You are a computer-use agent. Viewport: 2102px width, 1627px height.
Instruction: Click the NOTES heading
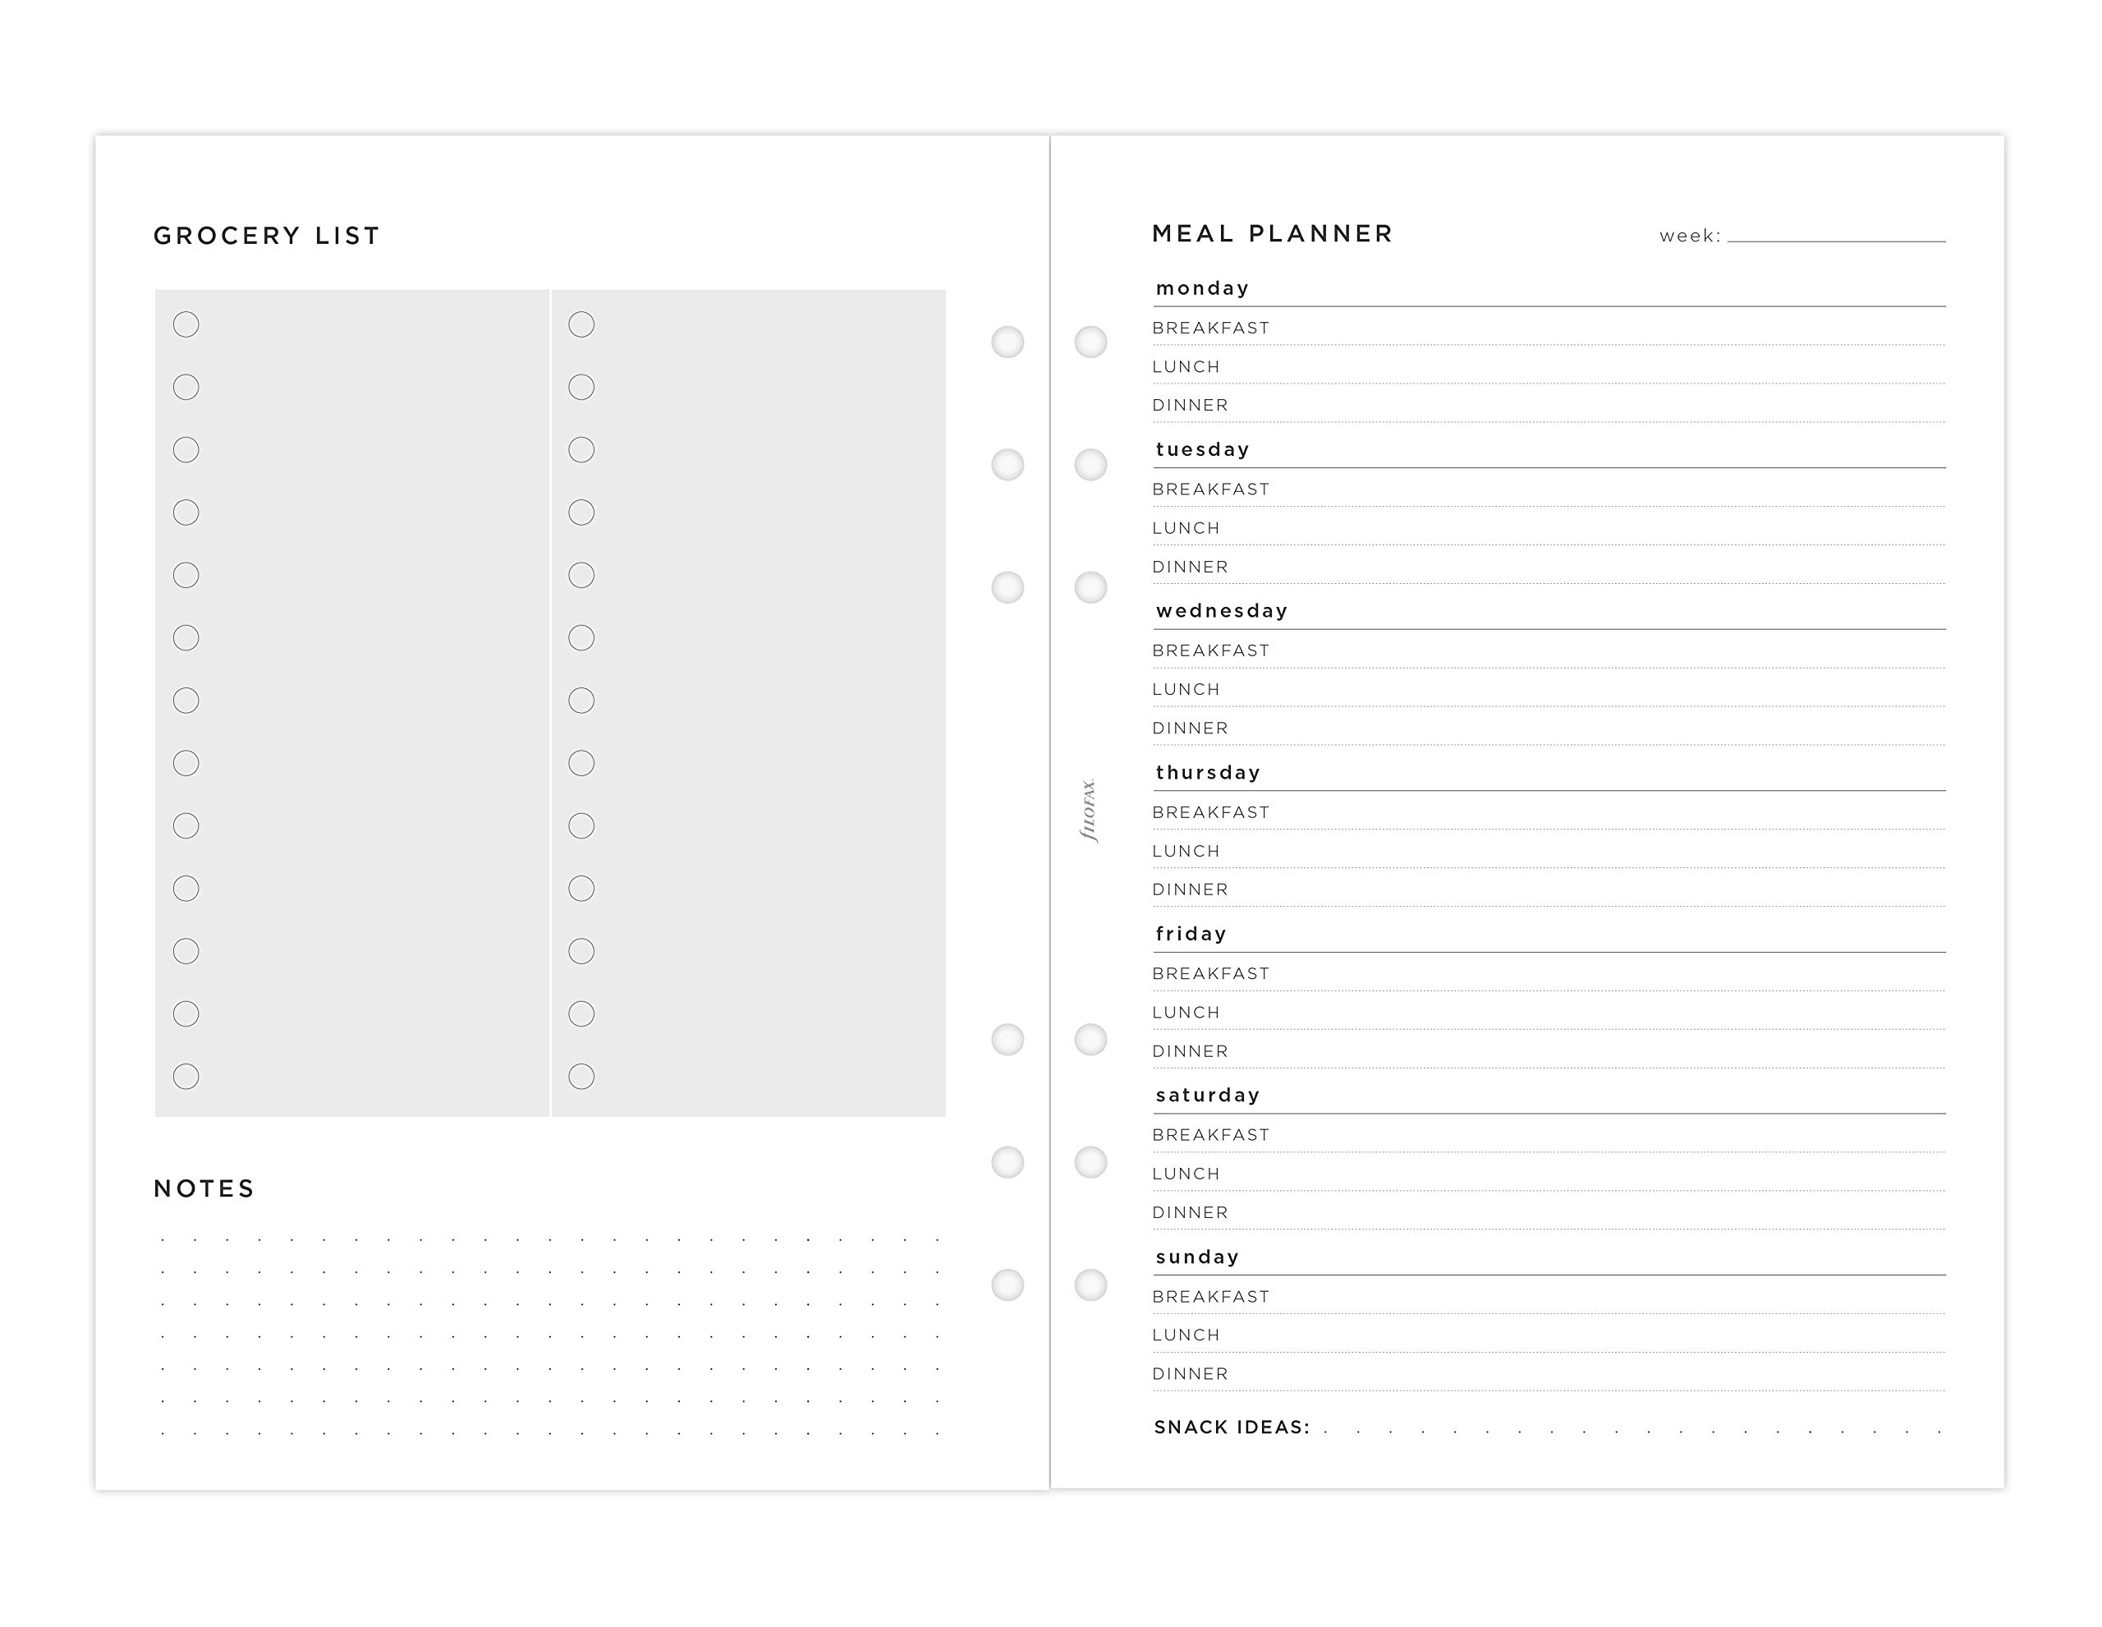pos(204,1188)
